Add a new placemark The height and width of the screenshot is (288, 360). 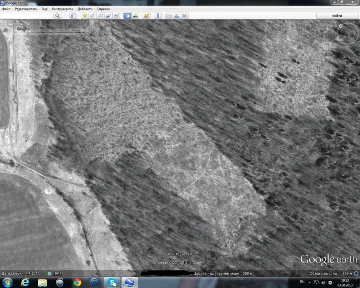(85, 16)
